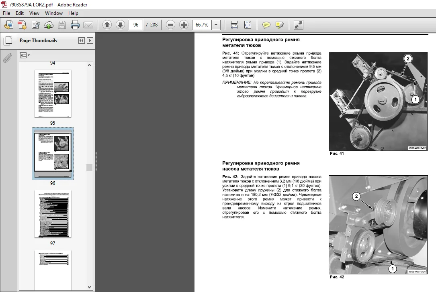Go to next page arrow
436x292 pixels.
pos(120,25)
